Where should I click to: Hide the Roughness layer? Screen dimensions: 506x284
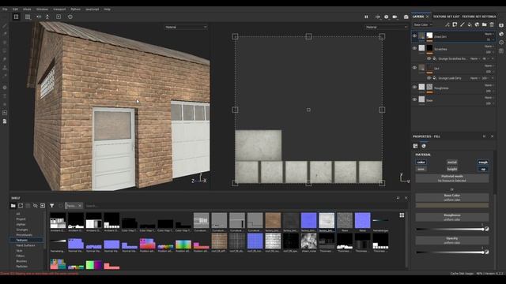click(414, 87)
